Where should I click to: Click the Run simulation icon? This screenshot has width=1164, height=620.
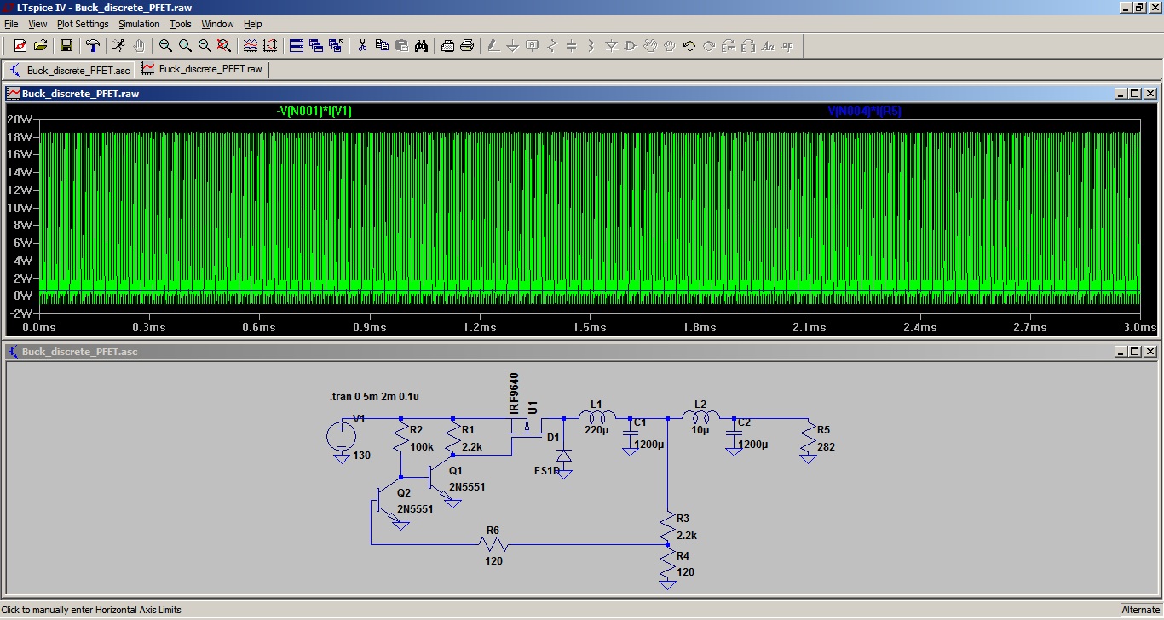pos(119,46)
